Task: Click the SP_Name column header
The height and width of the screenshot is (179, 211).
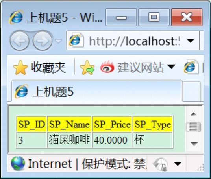Action: [x=69, y=124]
